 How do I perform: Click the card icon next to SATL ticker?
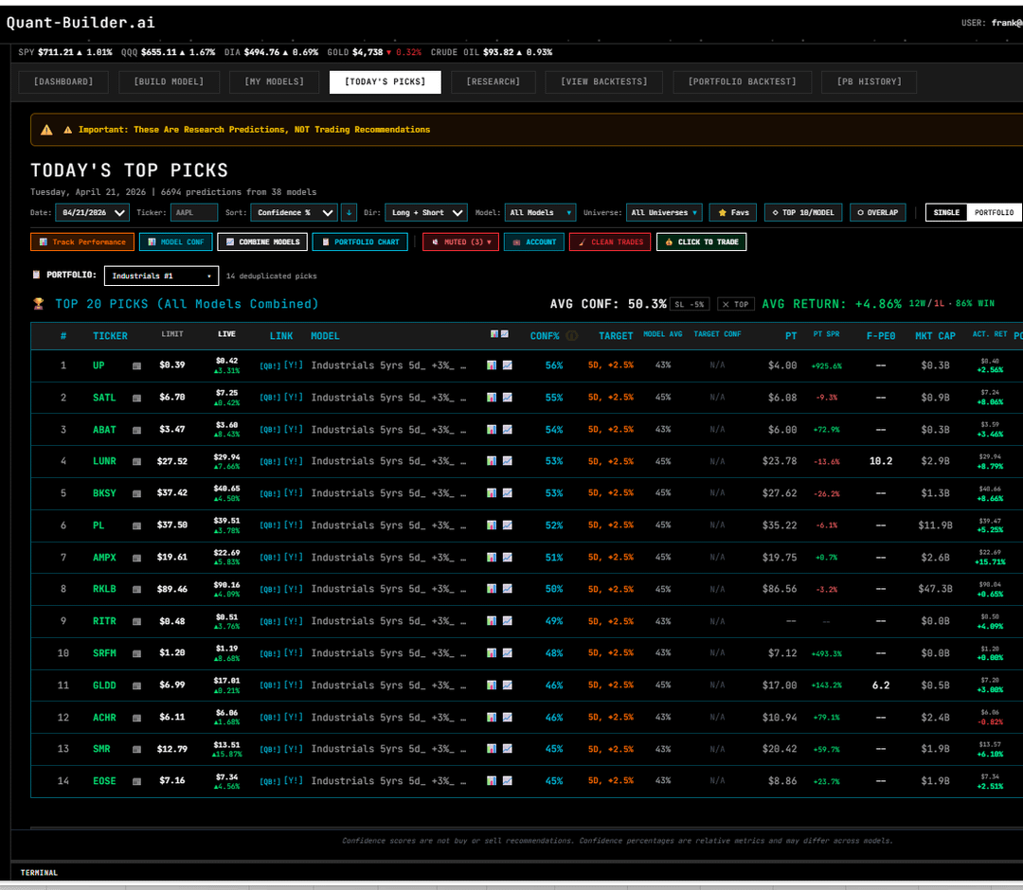[136, 398]
